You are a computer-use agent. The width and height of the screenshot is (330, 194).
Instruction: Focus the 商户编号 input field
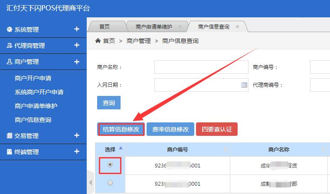coord(320,67)
